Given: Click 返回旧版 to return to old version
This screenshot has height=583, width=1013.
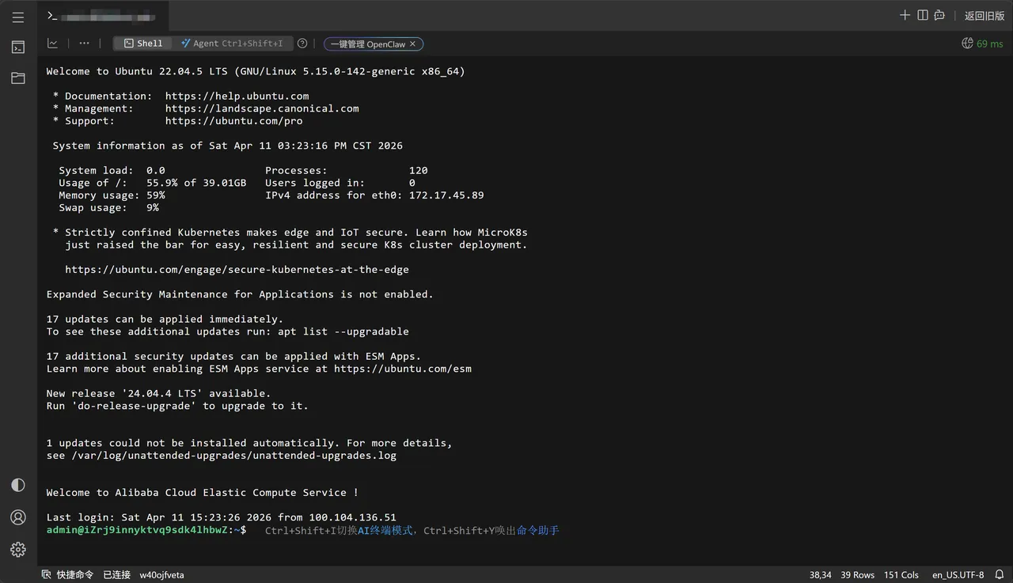Looking at the screenshot, I should pos(985,16).
